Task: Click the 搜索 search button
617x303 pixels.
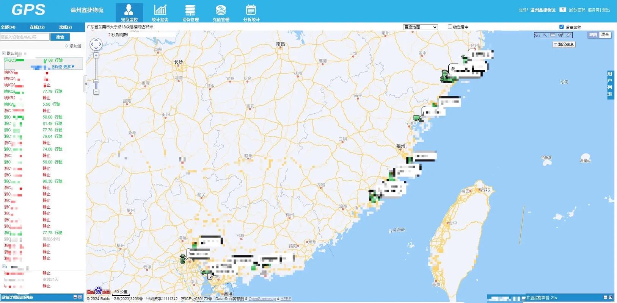Action: [x=60, y=37]
